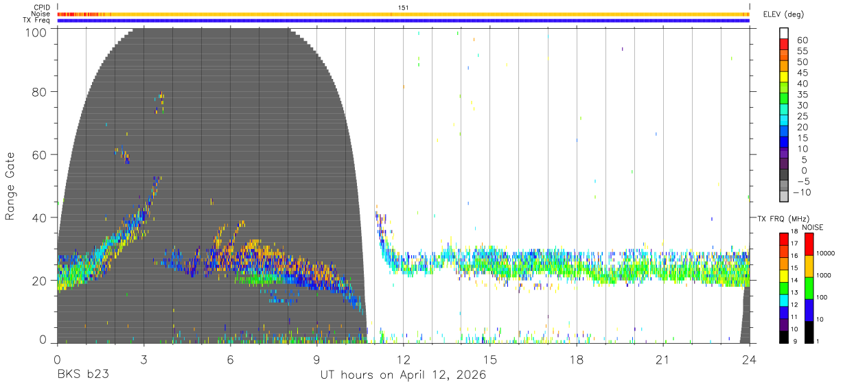Click the "3" UT hour tick label

coord(143,359)
